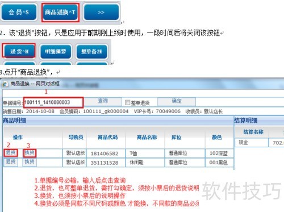The height and width of the screenshot is (212, 284).
Task: Click the 会员编码 100111_gk000004 text
Action: pos(94,111)
